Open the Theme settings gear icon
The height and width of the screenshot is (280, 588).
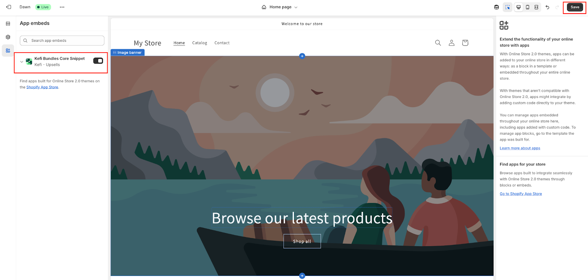pyautogui.click(x=8, y=37)
